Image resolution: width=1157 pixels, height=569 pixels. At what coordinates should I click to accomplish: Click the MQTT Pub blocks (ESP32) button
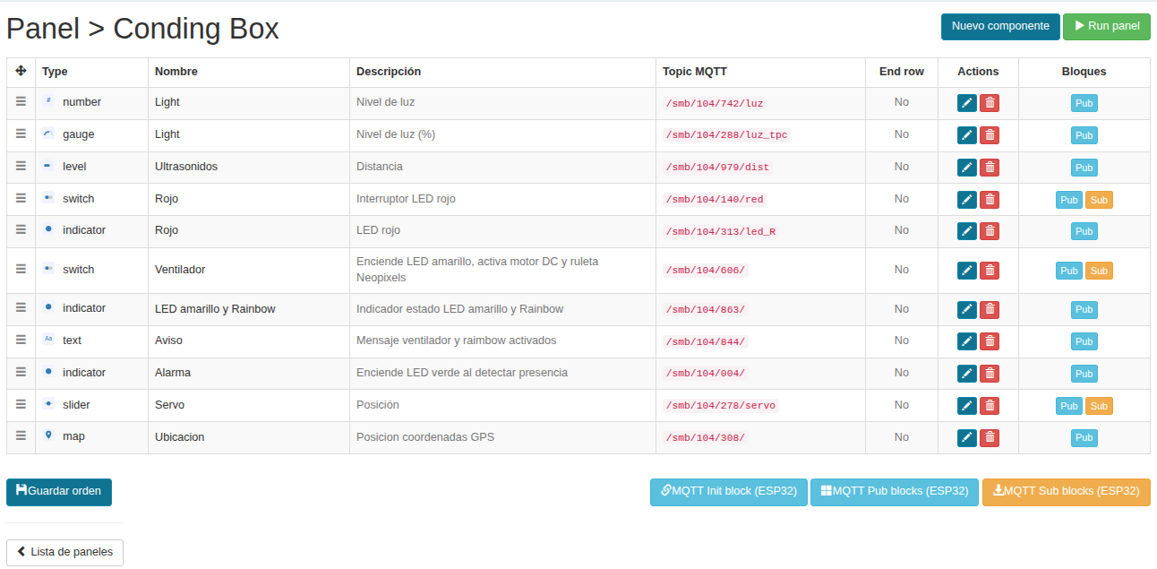click(895, 492)
